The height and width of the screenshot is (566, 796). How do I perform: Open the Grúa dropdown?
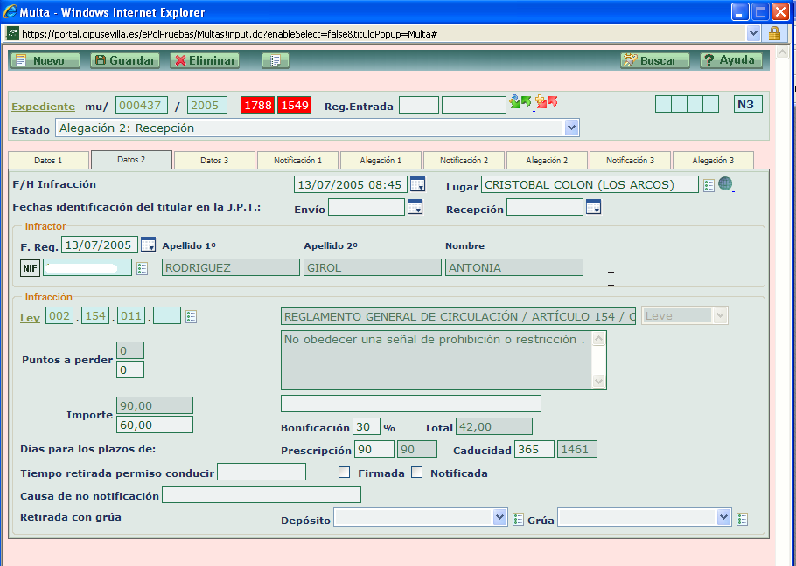tap(723, 517)
